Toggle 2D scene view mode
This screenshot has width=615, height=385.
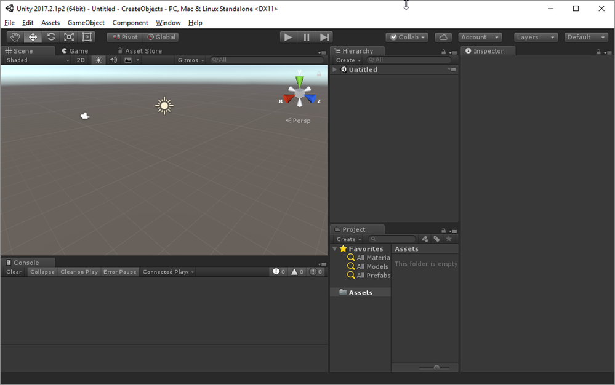(x=81, y=60)
